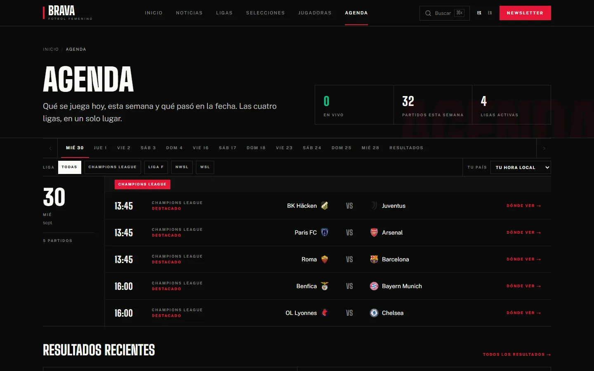Select the DOM 25 date tab
Viewport: 594px width, 371px height.
click(x=342, y=148)
